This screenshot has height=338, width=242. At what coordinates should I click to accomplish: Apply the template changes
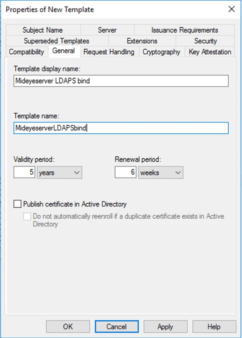(165, 326)
